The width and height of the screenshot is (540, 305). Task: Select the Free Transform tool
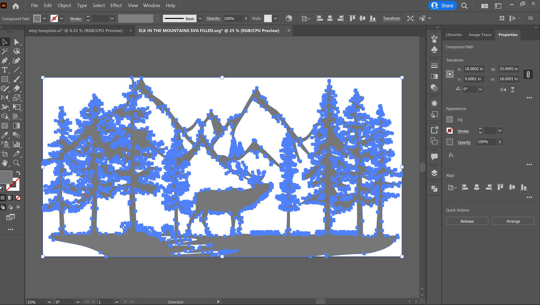point(17,107)
